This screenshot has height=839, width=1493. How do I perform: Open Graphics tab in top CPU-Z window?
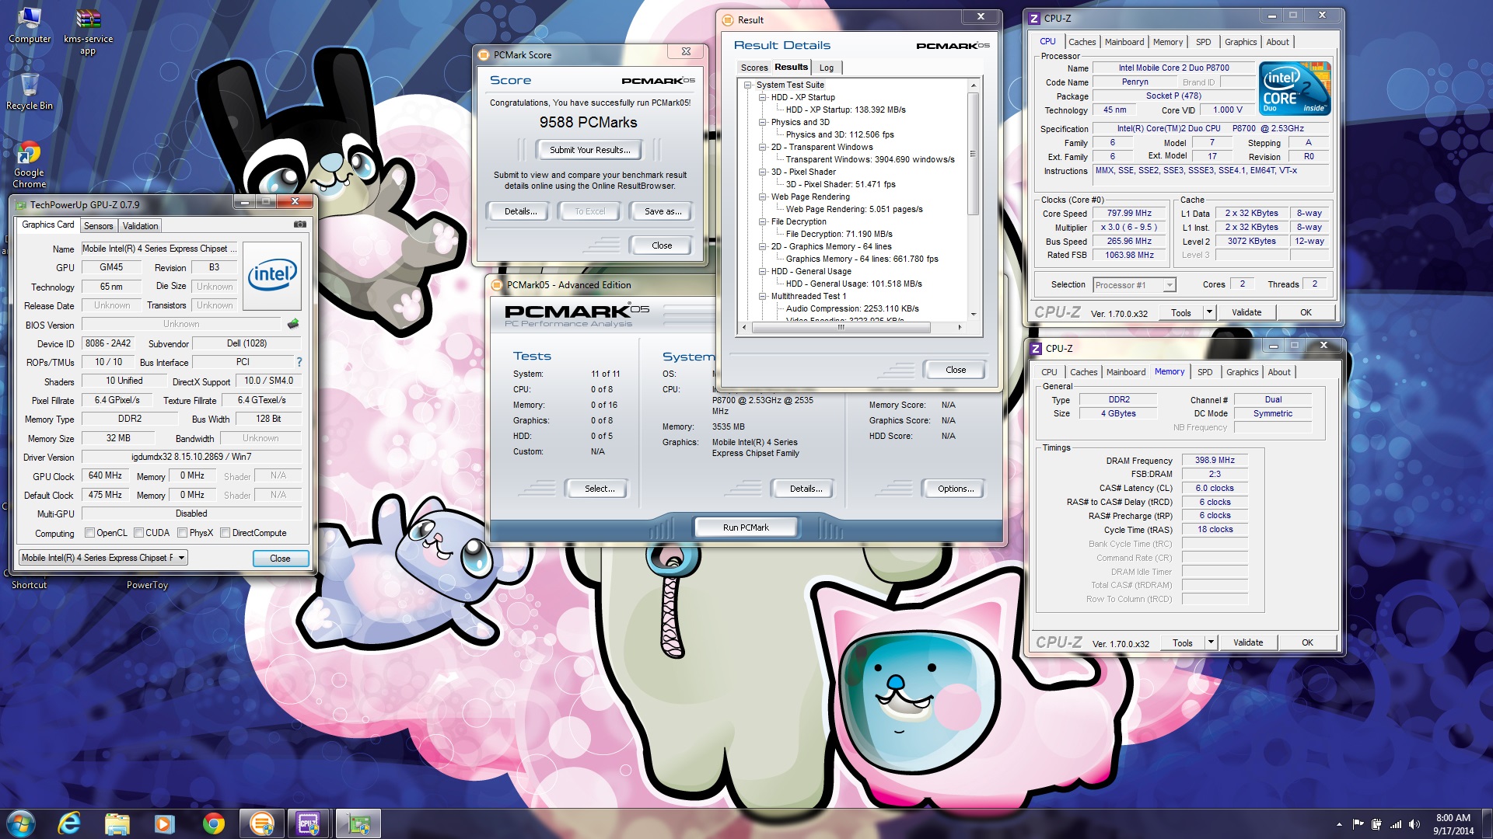click(x=1240, y=42)
